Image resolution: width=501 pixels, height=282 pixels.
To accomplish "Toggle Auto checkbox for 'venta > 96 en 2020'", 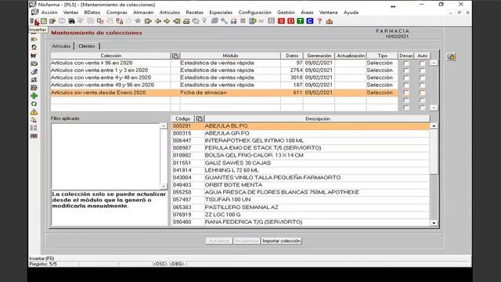I will (422, 63).
